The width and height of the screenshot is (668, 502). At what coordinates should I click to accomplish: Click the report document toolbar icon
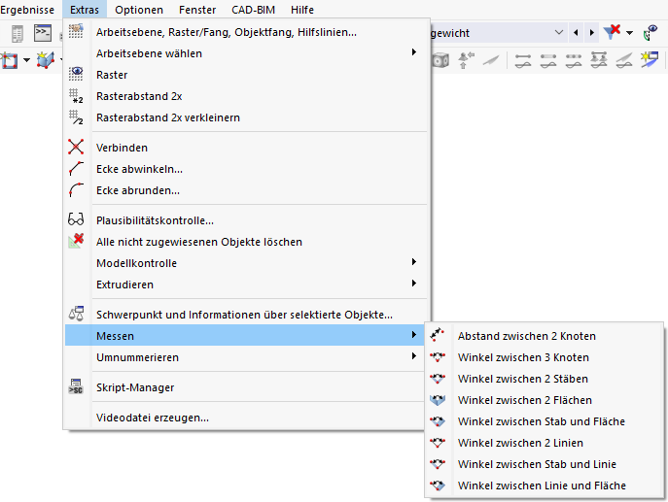18,34
